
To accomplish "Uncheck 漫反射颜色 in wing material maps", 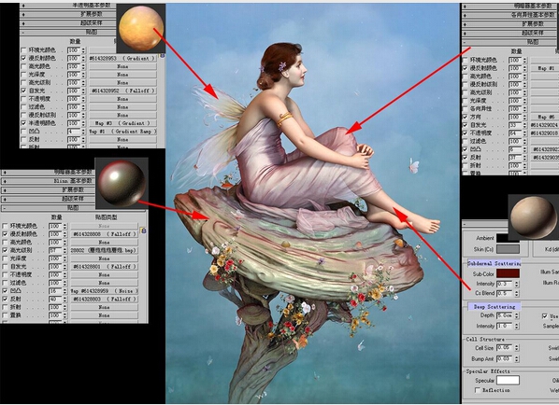I will tap(23, 58).
